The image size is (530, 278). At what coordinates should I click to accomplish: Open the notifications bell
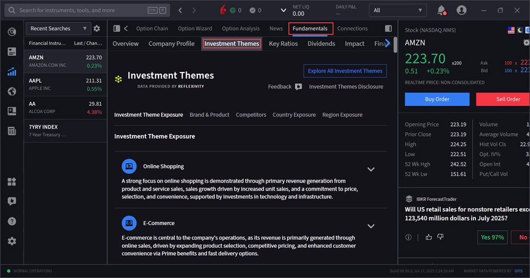click(x=441, y=10)
